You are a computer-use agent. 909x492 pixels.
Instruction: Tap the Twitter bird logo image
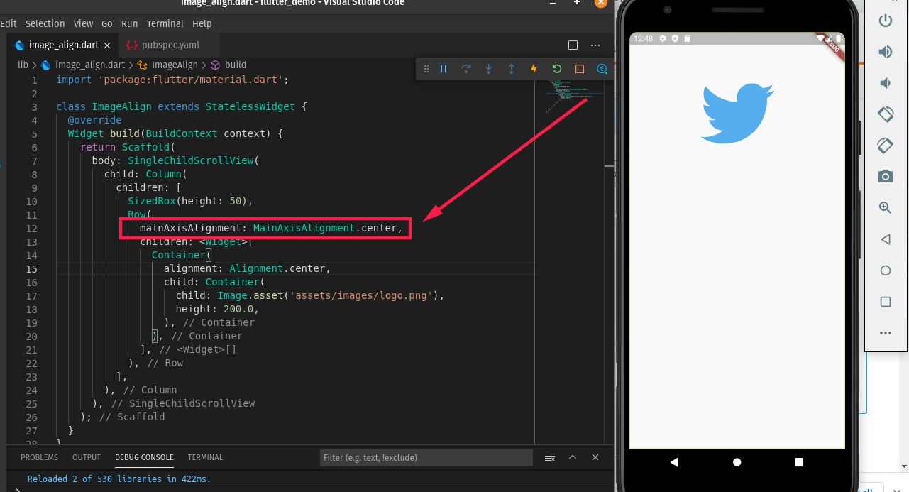click(737, 114)
